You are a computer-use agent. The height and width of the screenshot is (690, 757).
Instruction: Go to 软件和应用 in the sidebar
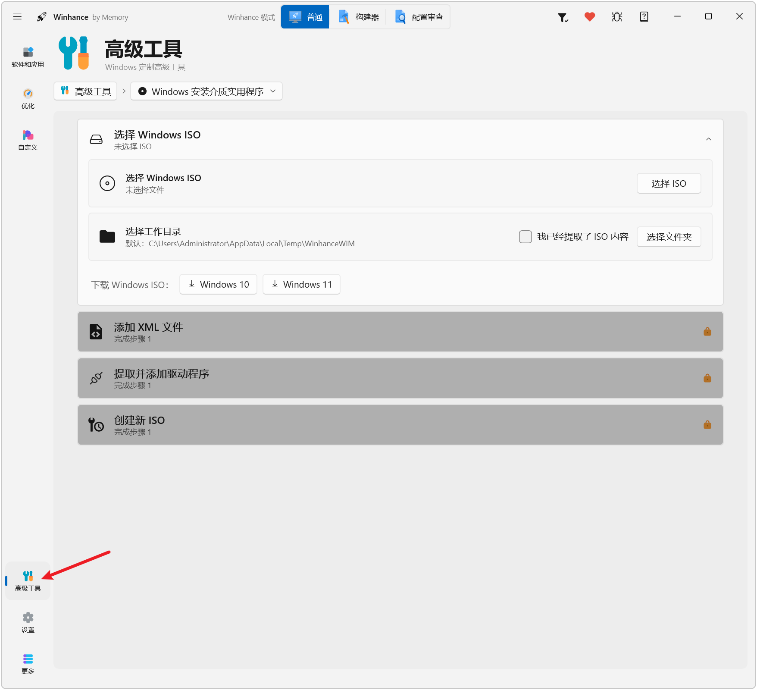pos(28,57)
